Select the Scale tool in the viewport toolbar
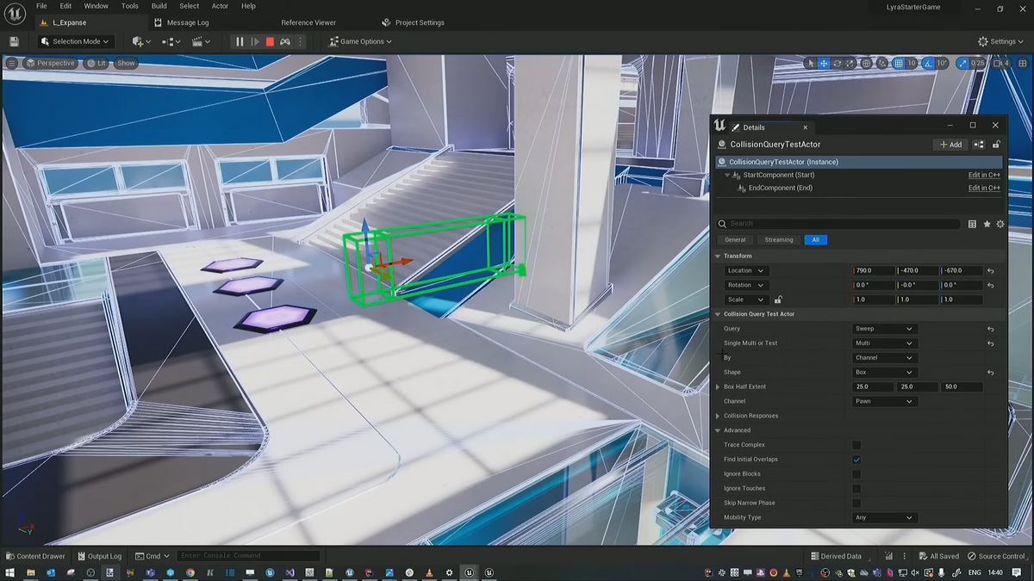Viewport: 1034px width, 581px height. [850, 63]
